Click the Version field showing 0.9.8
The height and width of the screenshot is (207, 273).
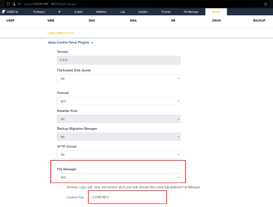click(119, 60)
